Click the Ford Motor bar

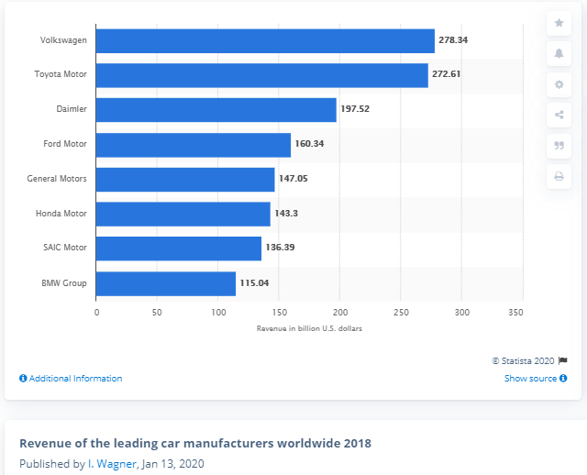194,145
